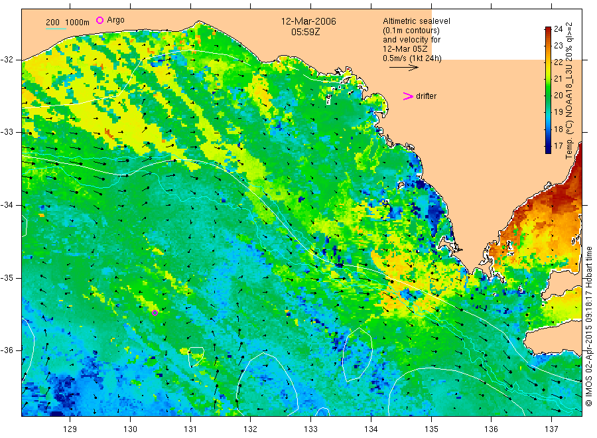597x438 pixels.
Task: Click the '(0.1m contours)' caption line
Action: (411, 31)
